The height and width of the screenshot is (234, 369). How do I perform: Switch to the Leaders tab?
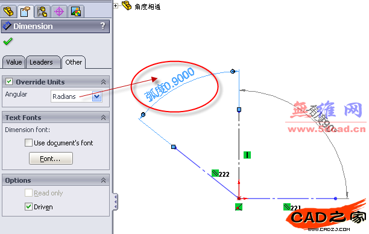(41, 62)
